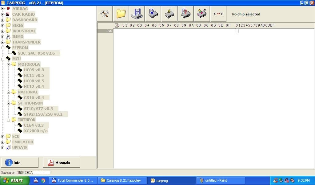Click the NATIONAL folder icon

[14, 92]
